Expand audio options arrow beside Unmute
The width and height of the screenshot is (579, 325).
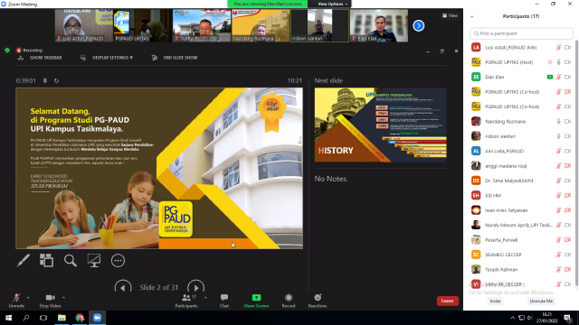tap(28, 298)
